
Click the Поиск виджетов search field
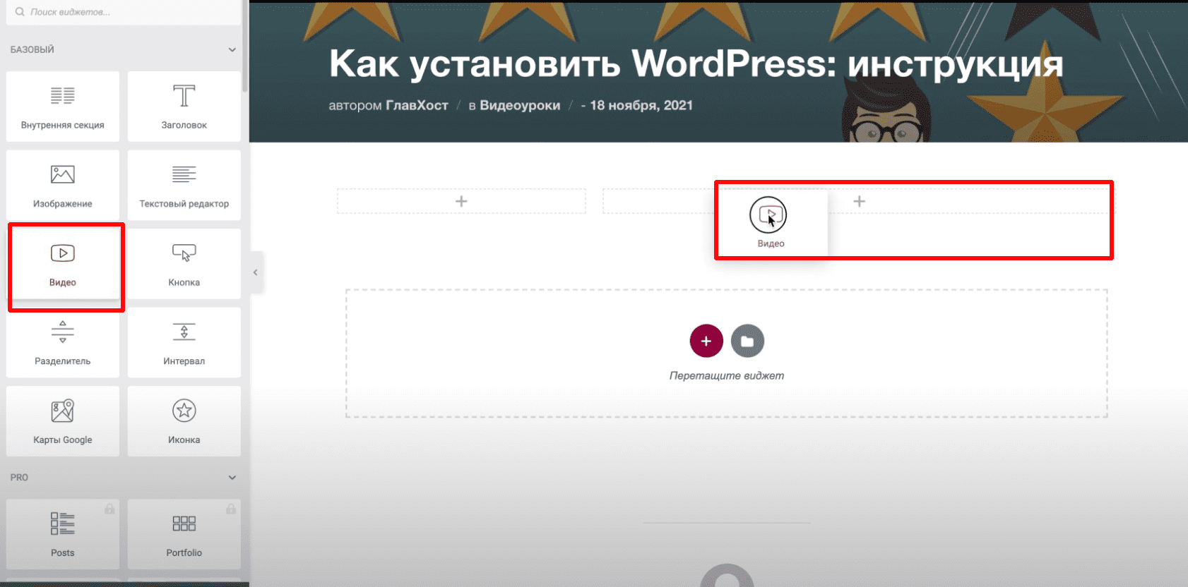pos(124,12)
